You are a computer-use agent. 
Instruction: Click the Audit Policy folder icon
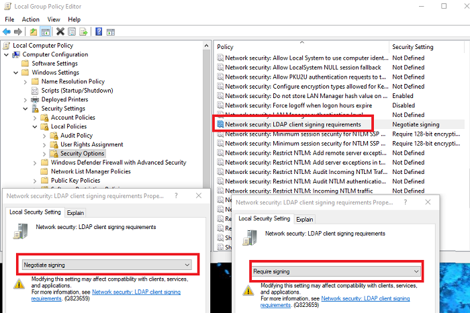pyautogui.click(x=54, y=136)
